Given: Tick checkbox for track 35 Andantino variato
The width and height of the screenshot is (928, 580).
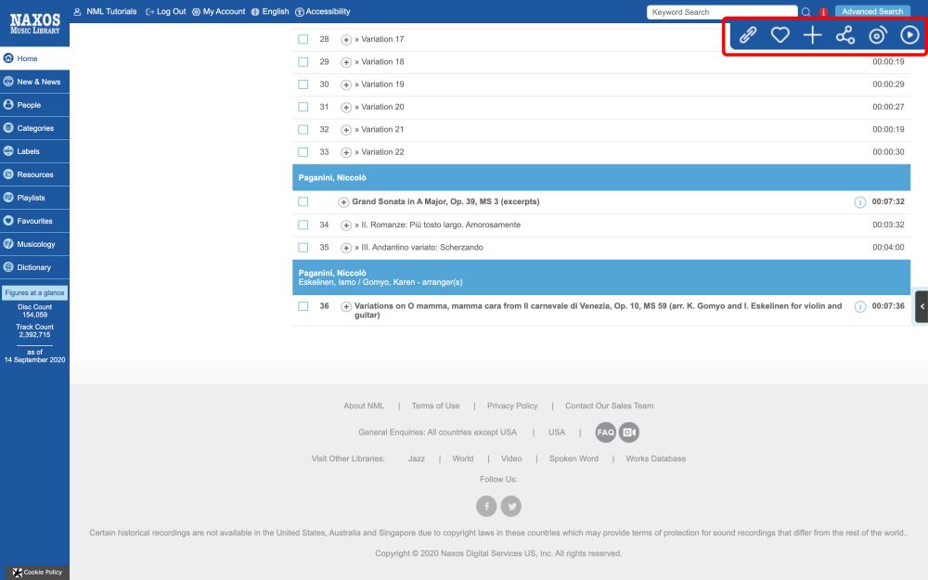Looking at the screenshot, I should point(303,248).
